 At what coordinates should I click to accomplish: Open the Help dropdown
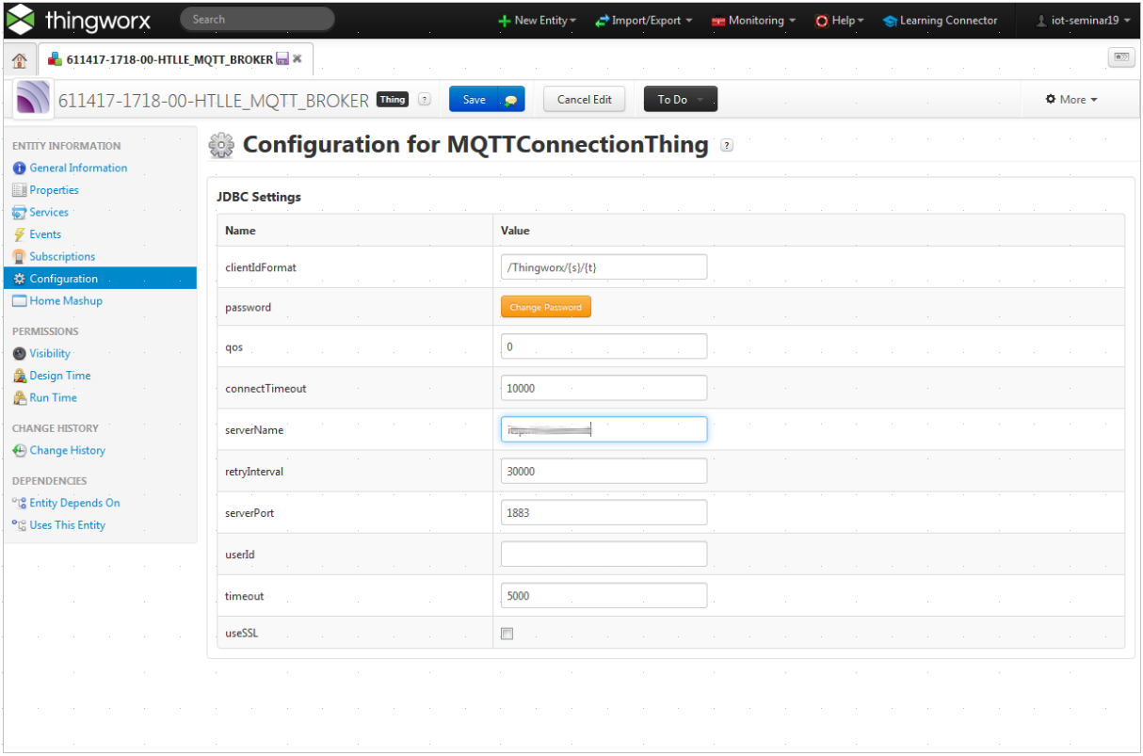coord(839,21)
